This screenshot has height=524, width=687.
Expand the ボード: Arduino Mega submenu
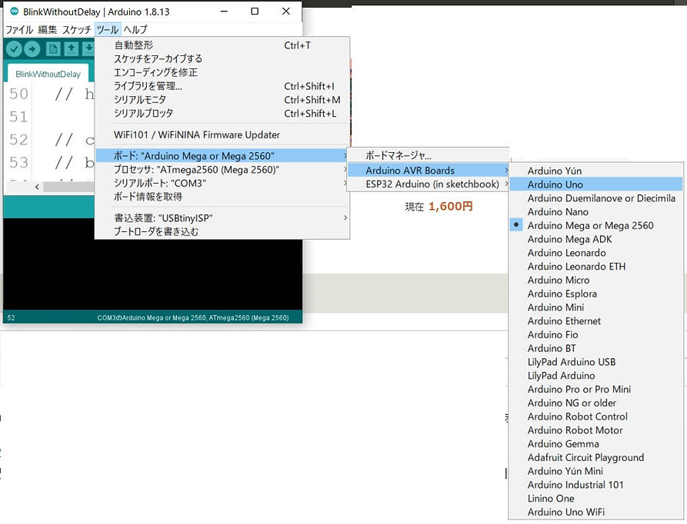[222, 156]
